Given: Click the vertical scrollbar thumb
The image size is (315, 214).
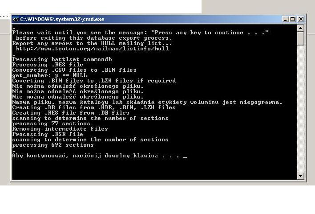Looking at the screenshot, I should (300, 38).
